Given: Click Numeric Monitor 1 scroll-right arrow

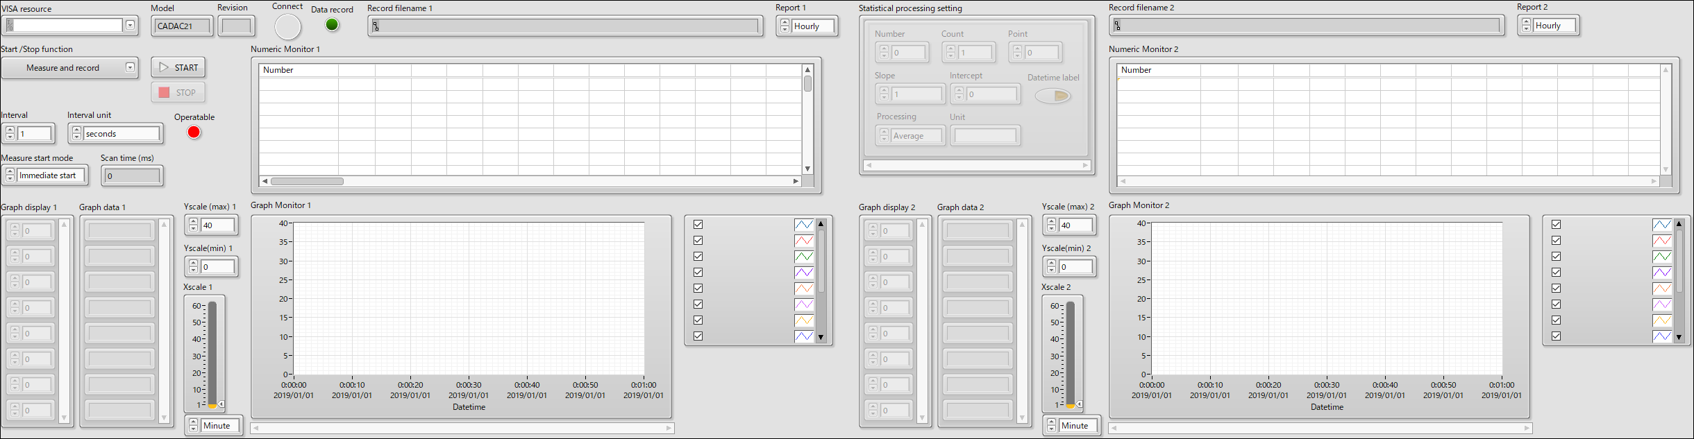Looking at the screenshot, I should coord(796,181).
